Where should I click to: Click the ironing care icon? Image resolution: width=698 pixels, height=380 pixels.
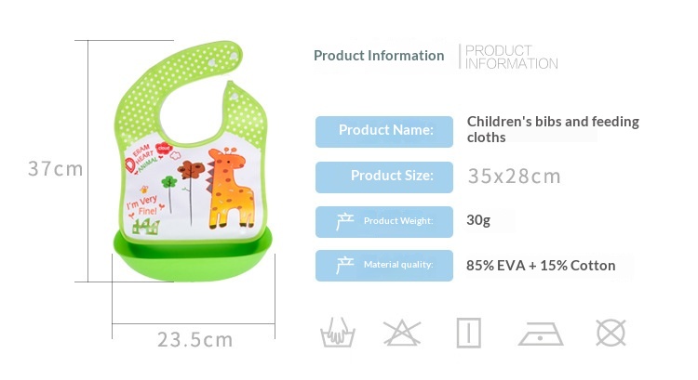(541, 332)
